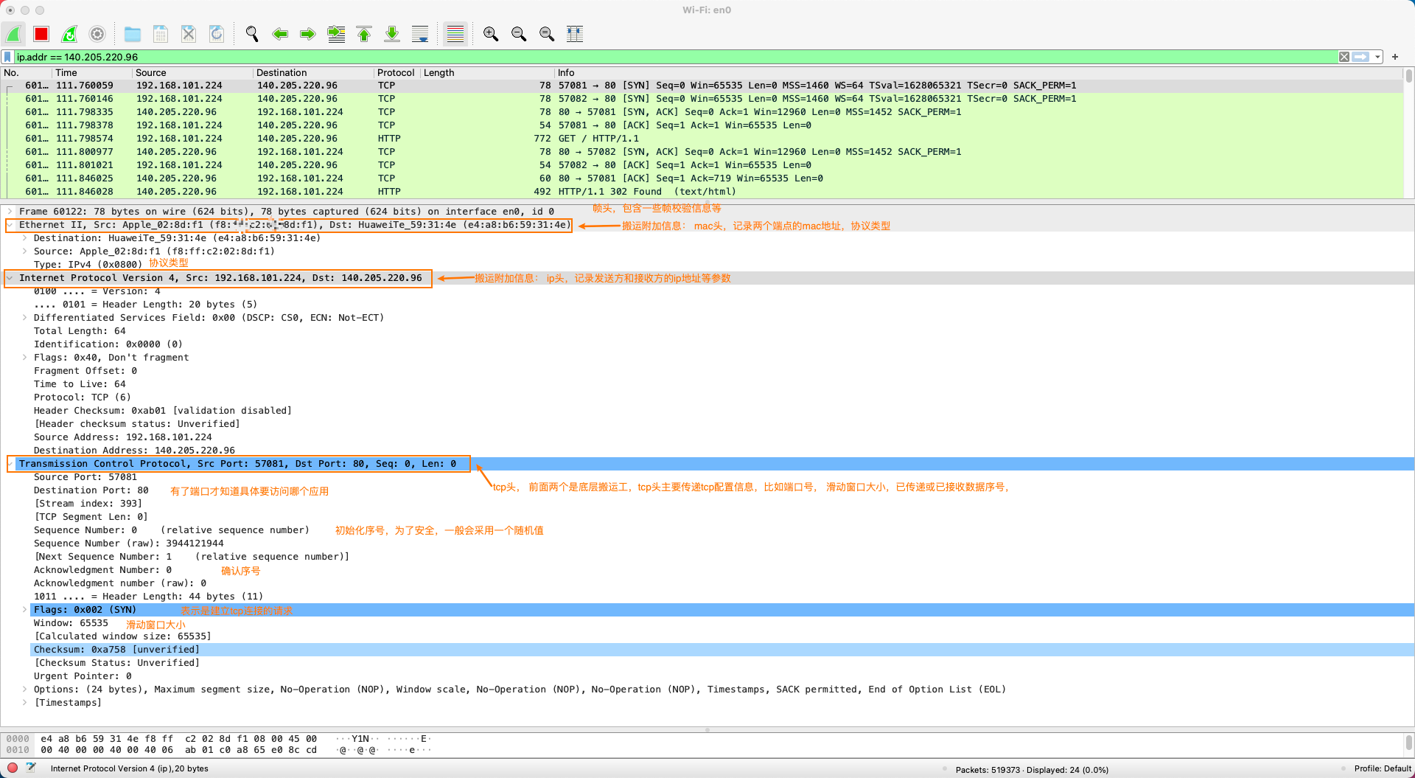Viewport: 1415px width, 778px height.
Task: Select the Time to Live: 64 field
Action: pyautogui.click(x=80, y=384)
